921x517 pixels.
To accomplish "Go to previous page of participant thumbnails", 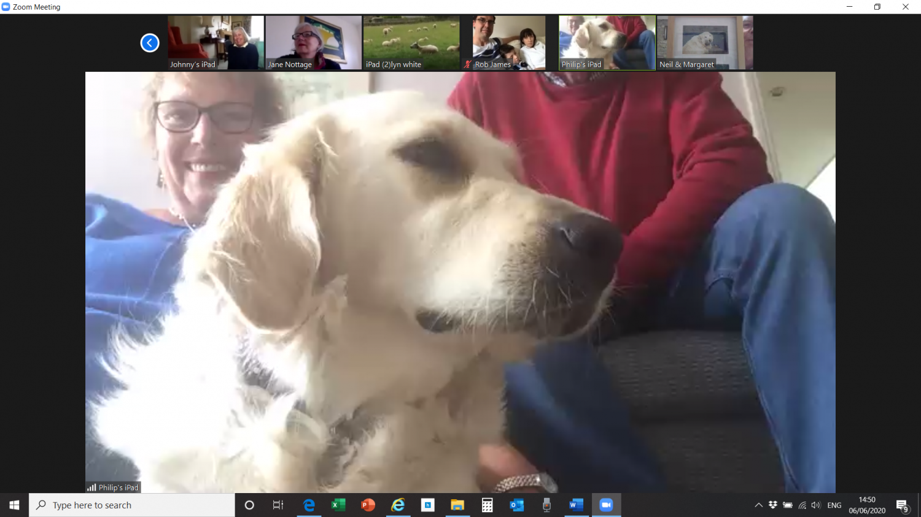I will 150,43.
